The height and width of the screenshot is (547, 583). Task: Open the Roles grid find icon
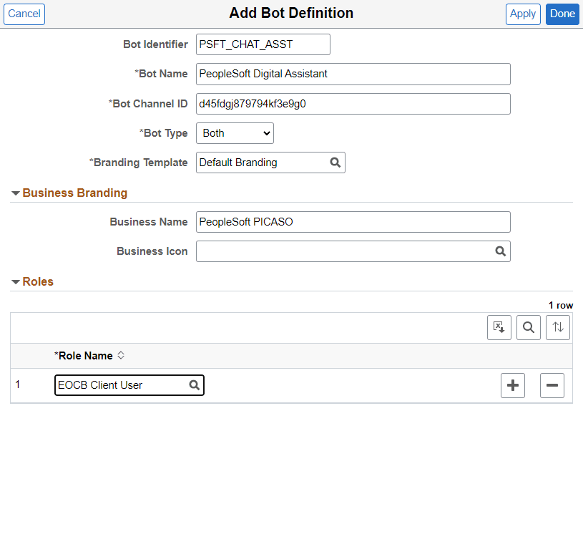pos(529,327)
